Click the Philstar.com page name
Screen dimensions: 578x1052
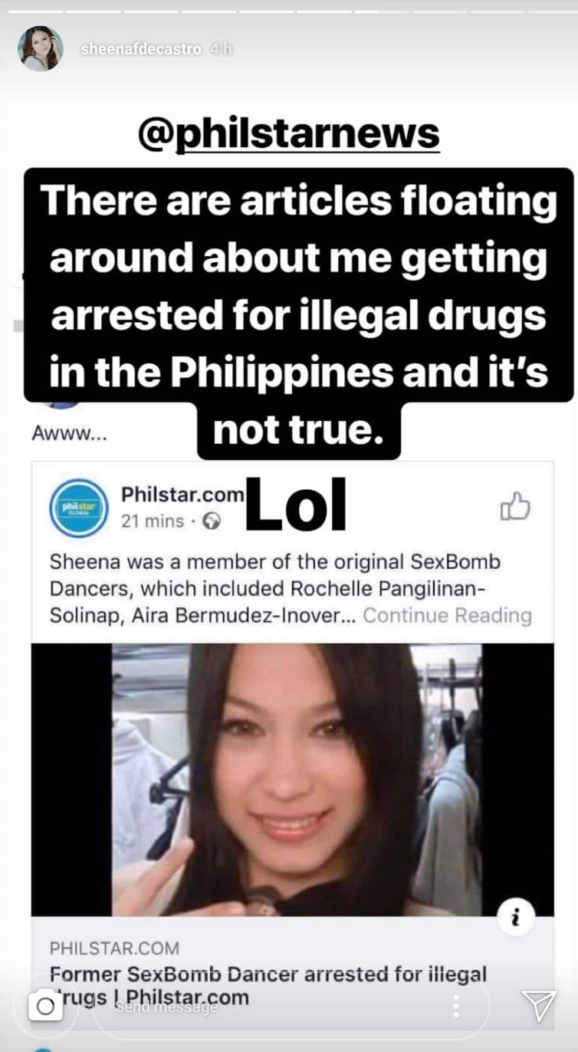click(x=182, y=494)
